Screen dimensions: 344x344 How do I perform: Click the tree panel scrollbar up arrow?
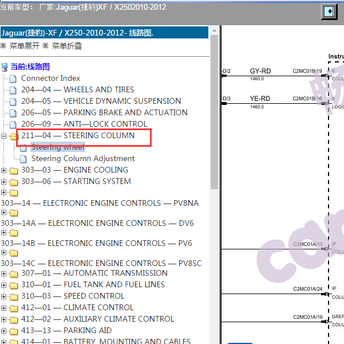[214, 30]
